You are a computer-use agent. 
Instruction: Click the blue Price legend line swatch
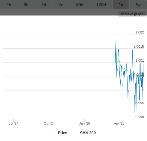[x=54, y=133]
